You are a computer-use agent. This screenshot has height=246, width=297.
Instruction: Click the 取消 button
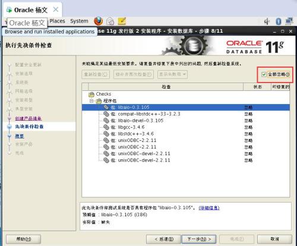tap(274, 239)
